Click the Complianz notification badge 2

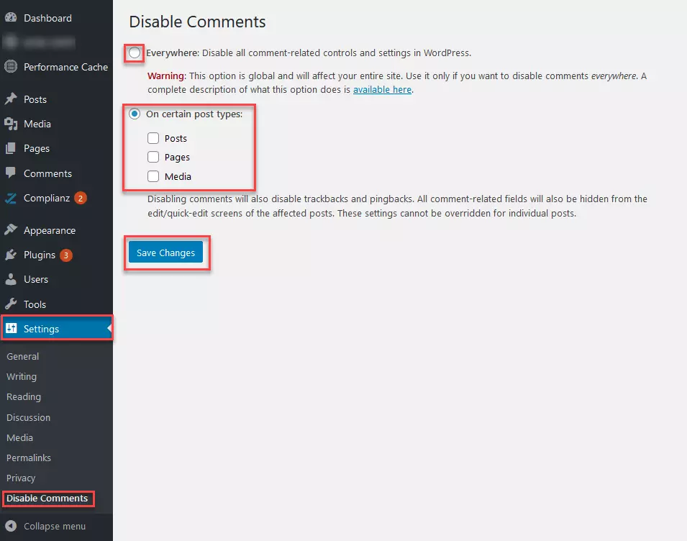pyautogui.click(x=80, y=199)
